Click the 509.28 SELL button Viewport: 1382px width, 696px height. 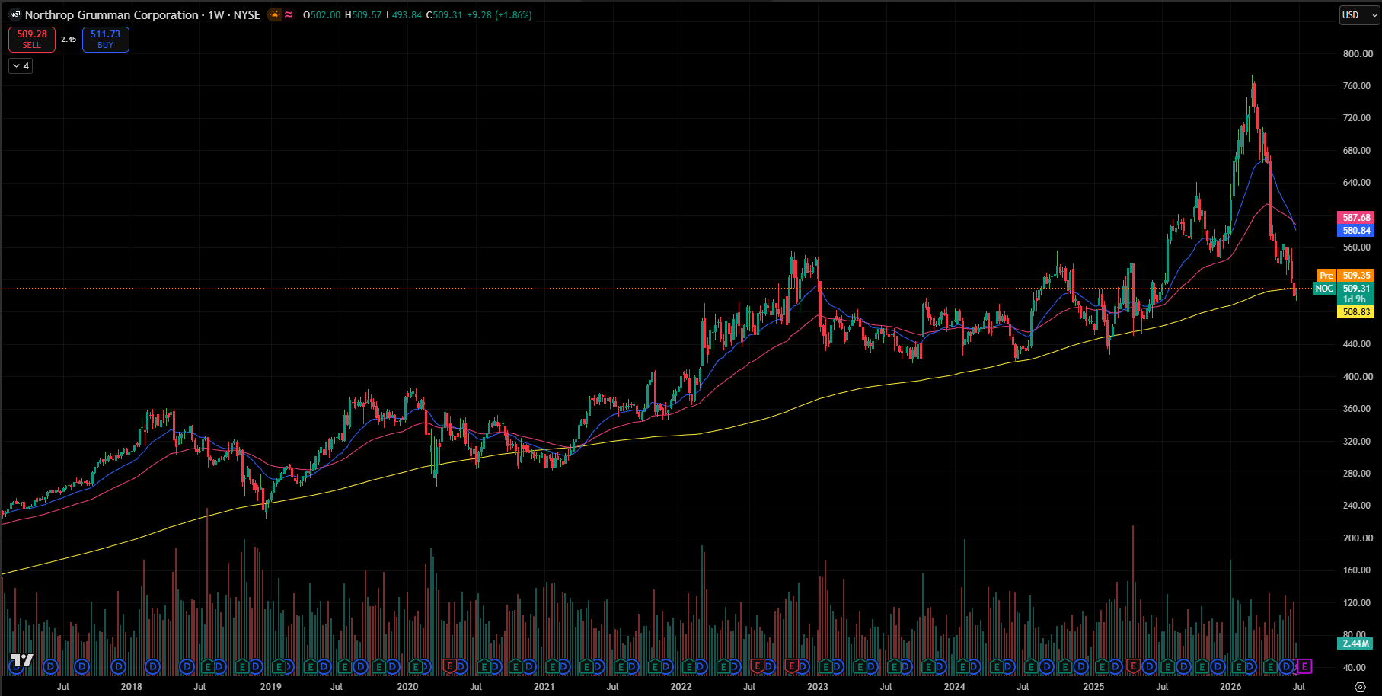point(32,40)
